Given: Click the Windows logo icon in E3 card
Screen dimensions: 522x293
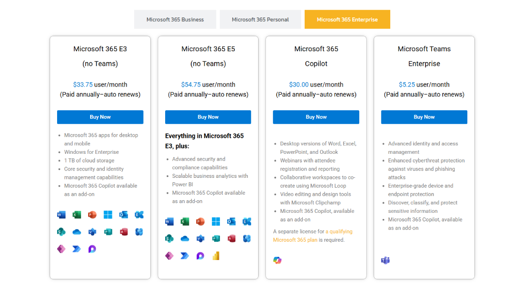Looking at the screenshot, I should click(108, 214).
